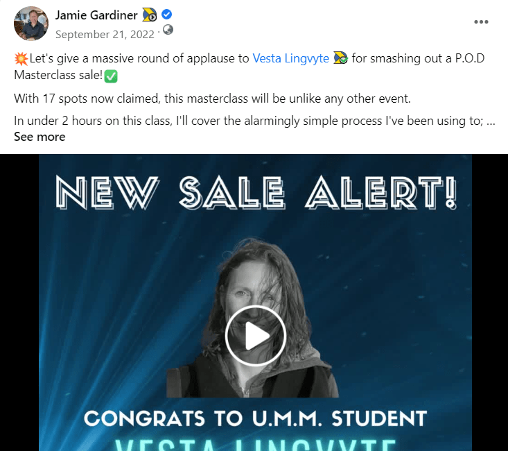Open the September 21, 2022 timestamp

[105, 35]
